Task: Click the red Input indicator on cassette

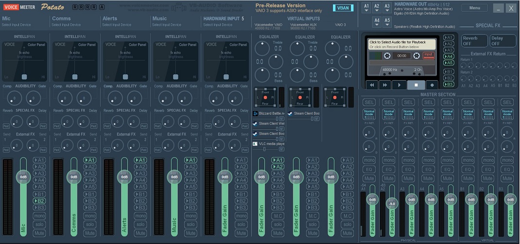Action: point(428,55)
